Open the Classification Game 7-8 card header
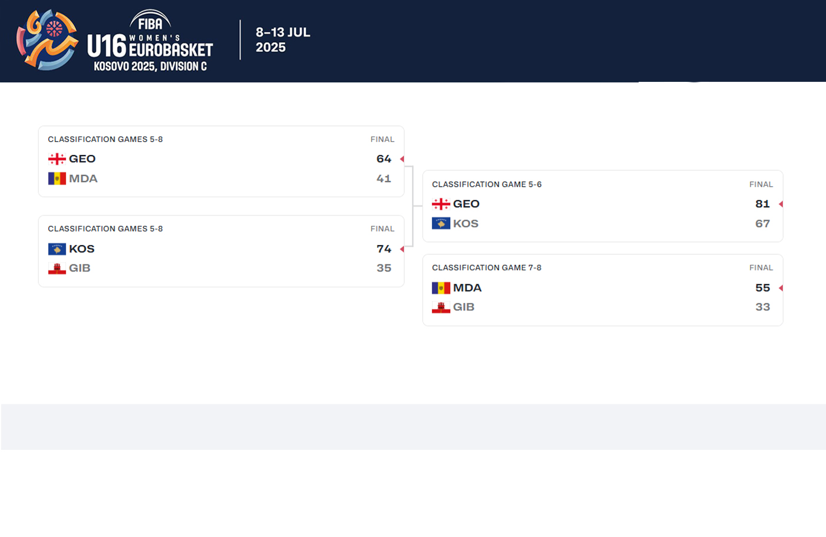826x537 pixels. point(487,268)
